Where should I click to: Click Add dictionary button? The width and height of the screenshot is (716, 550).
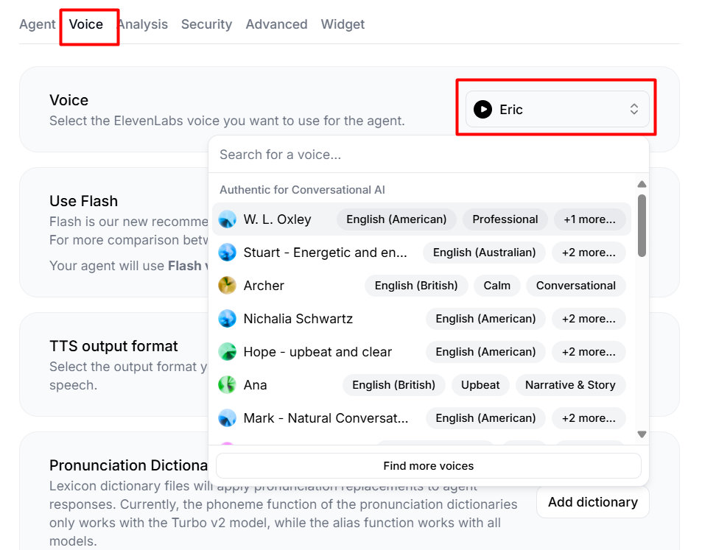pyautogui.click(x=592, y=502)
